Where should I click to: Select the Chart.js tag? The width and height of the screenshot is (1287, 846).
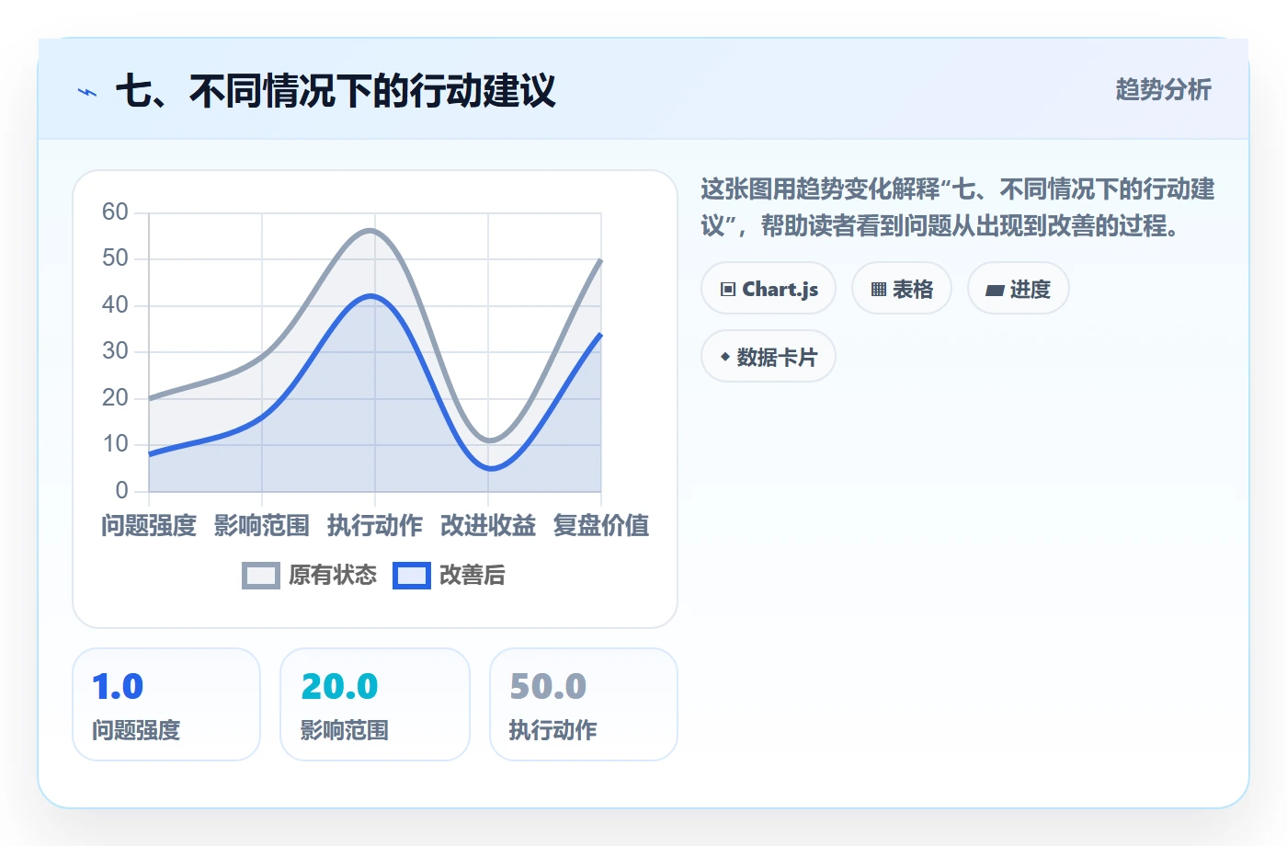769,289
